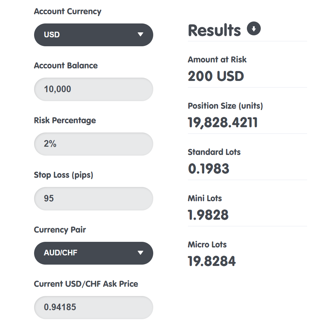Click the Account Currency label
This screenshot has width=321, height=333.
68,11
